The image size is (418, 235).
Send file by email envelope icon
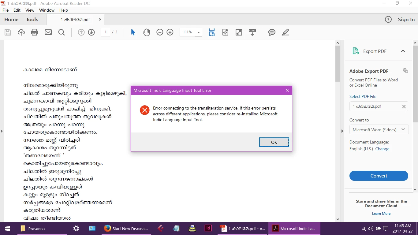(48, 32)
